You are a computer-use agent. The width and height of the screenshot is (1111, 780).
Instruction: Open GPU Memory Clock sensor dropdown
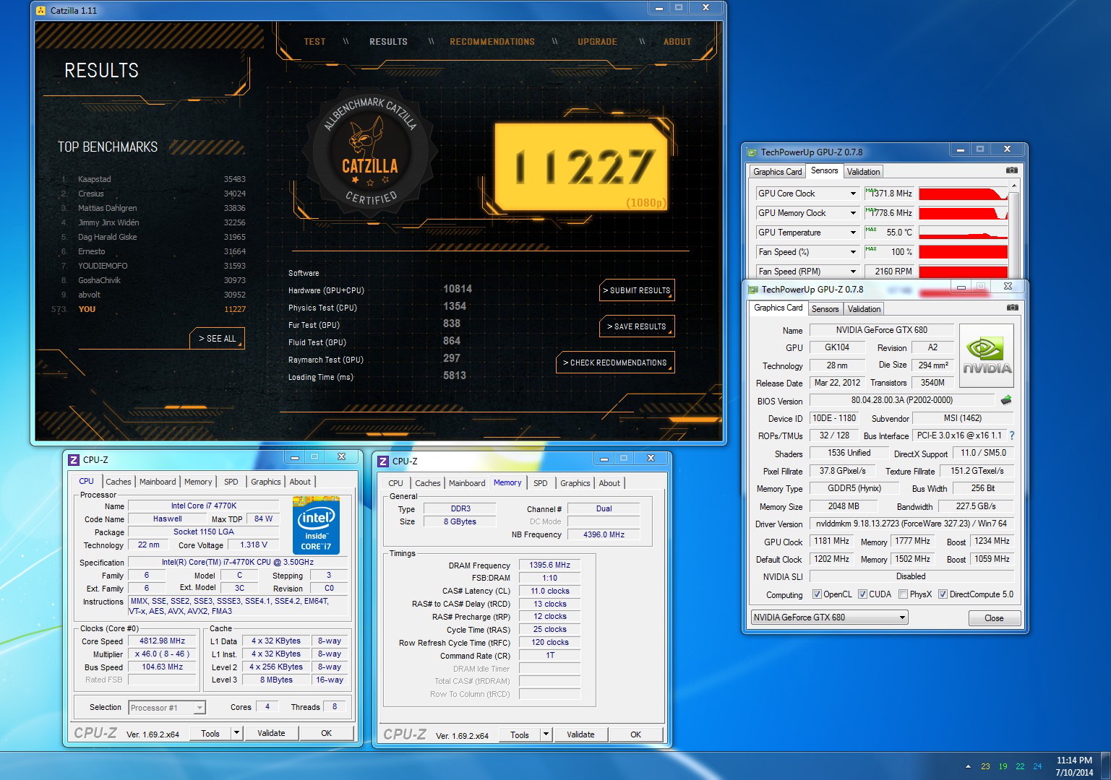853,213
